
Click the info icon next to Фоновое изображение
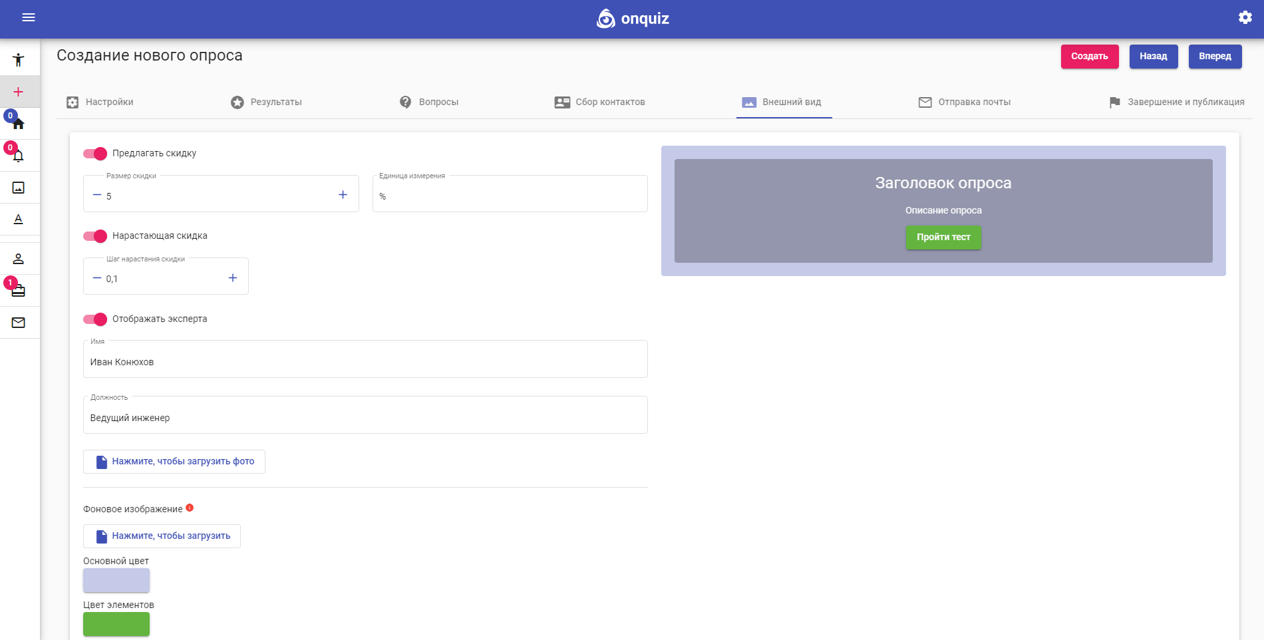click(x=190, y=508)
